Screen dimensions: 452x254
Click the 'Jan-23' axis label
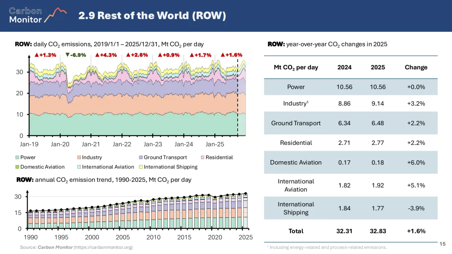153,144
